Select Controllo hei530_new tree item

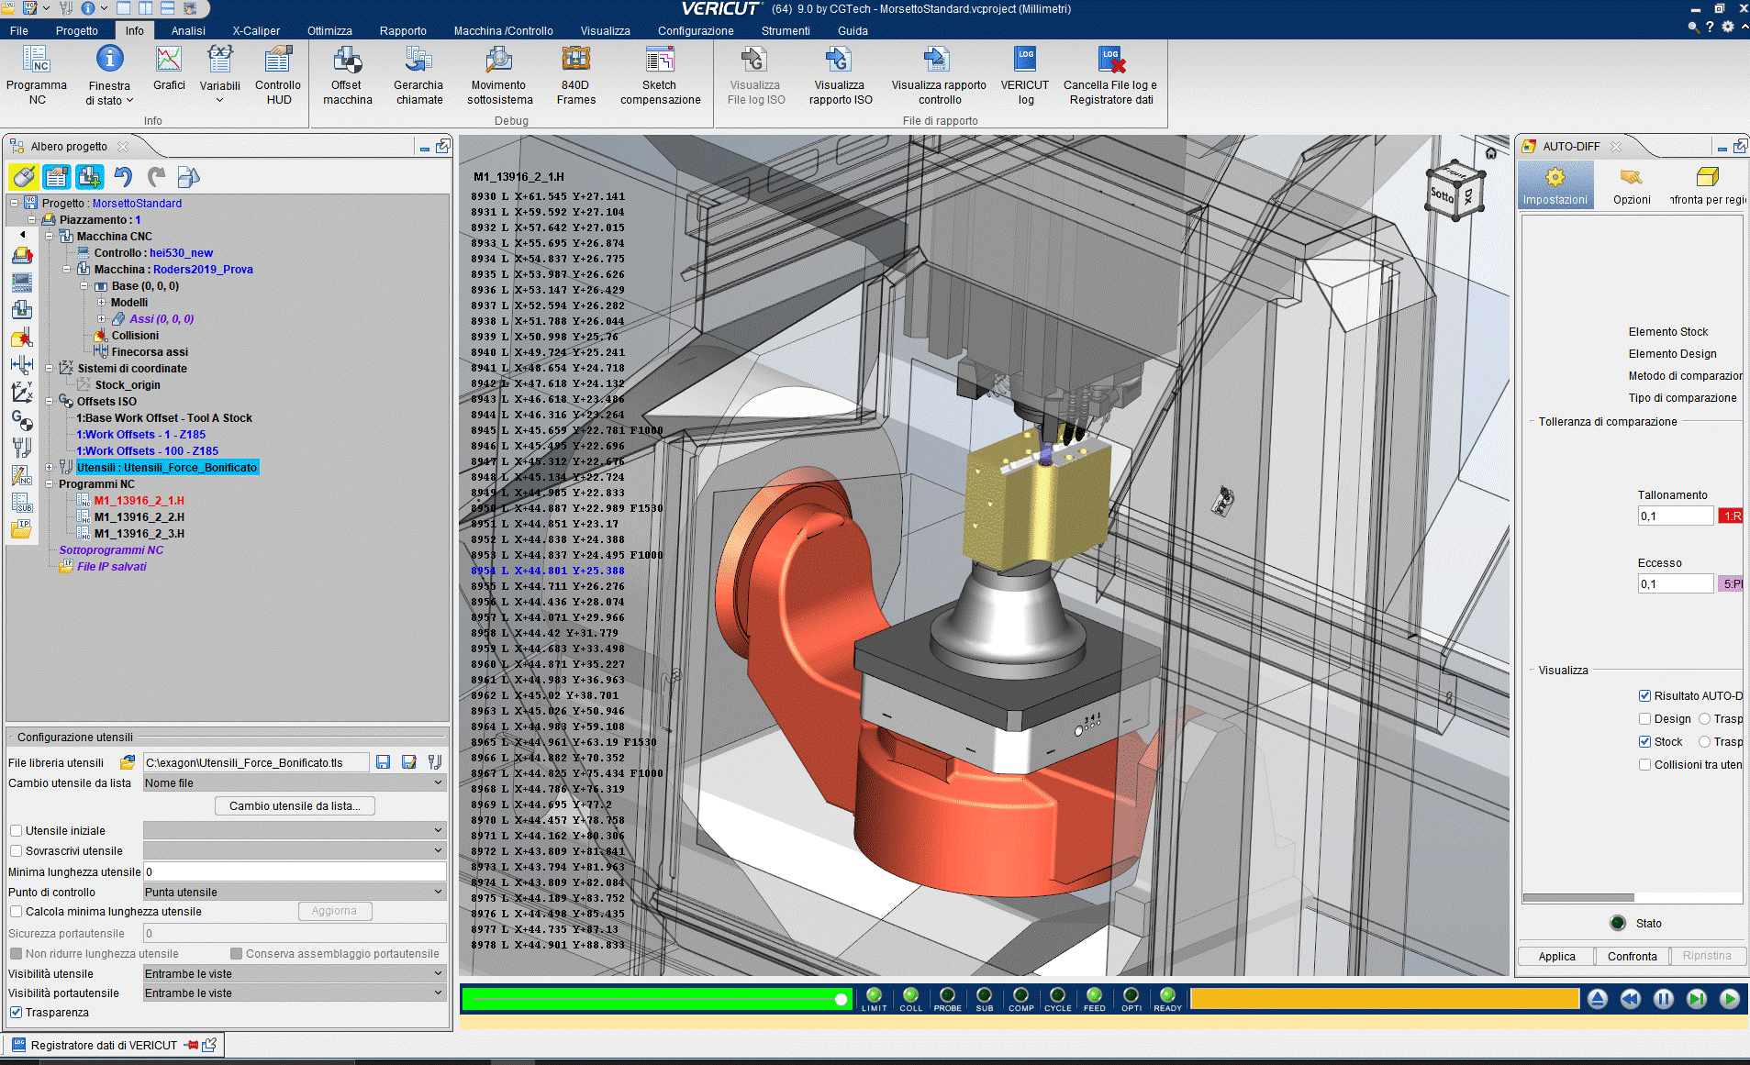click(x=153, y=253)
